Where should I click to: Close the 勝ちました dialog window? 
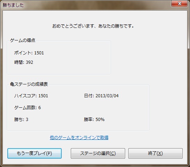click(x=180, y=3)
